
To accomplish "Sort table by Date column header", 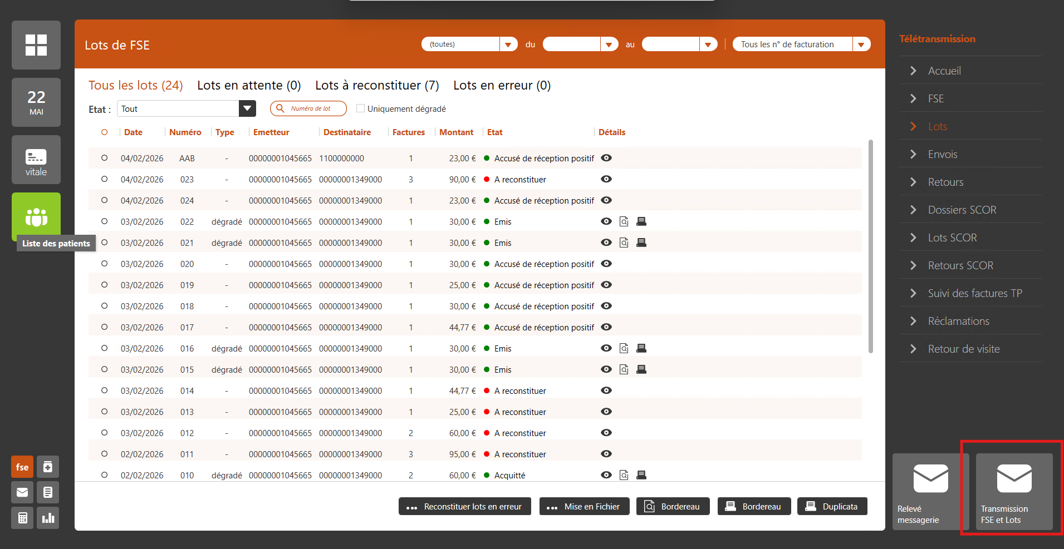I will (x=133, y=132).
